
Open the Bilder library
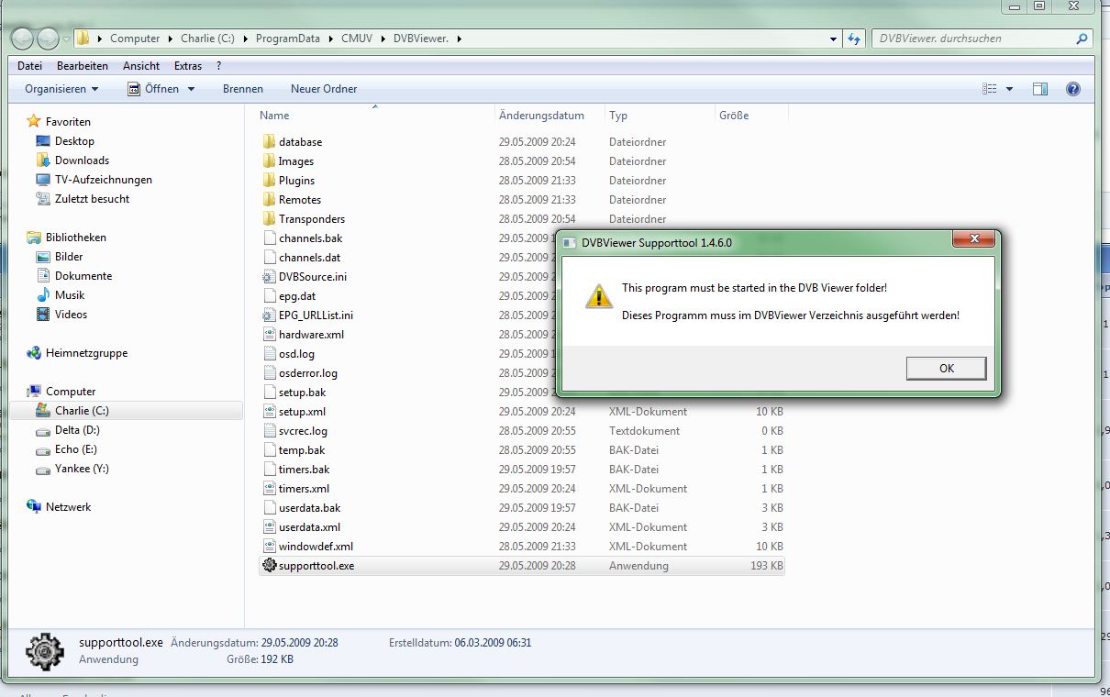[x=69, y=257]
